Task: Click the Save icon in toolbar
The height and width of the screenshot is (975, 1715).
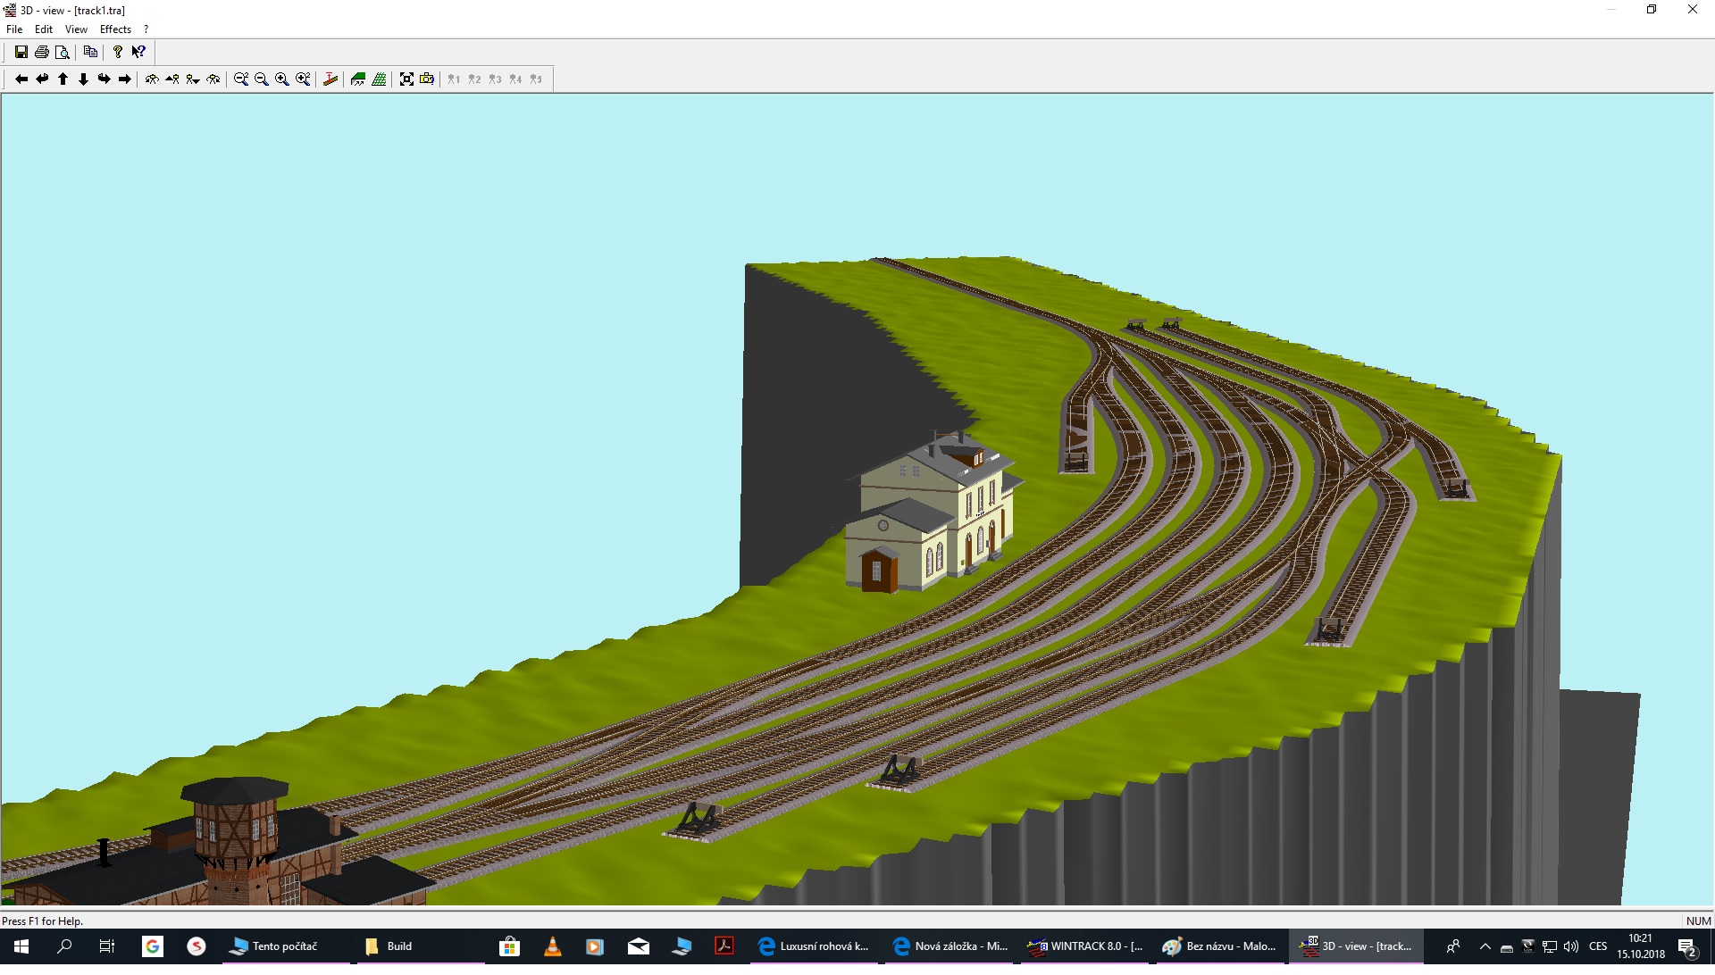Action: pyautogui.click(x=21, y=52)
